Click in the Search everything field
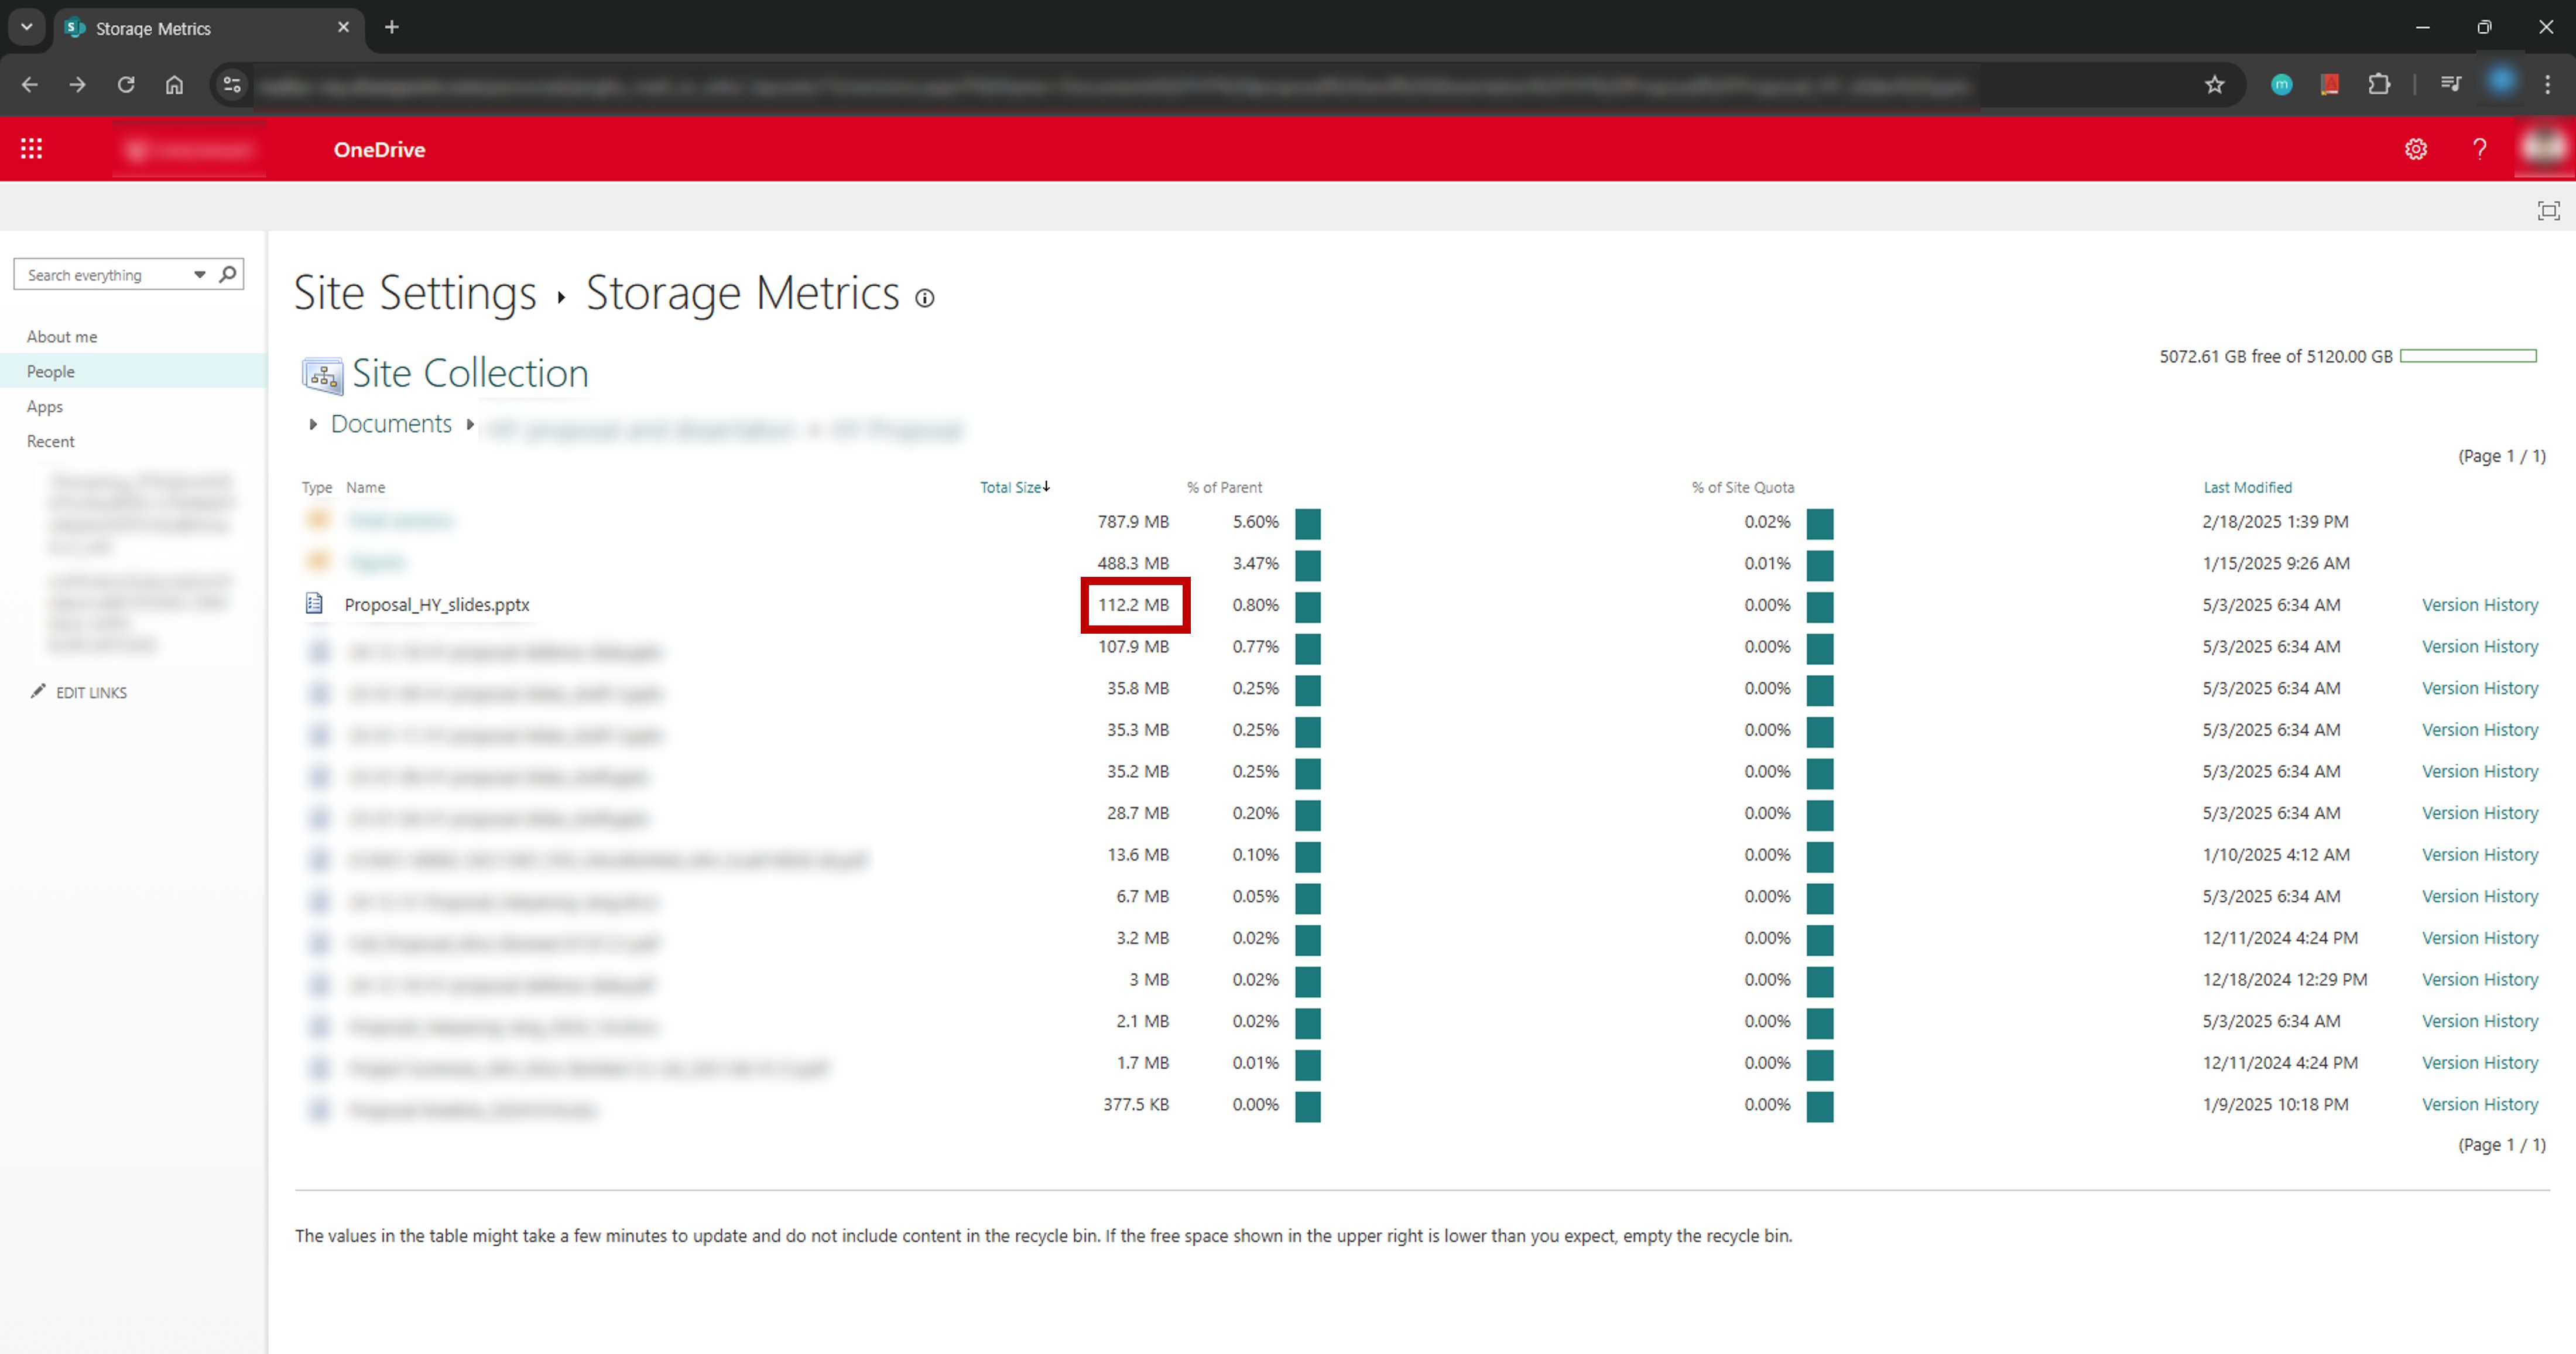Image resolution: width=2576 pixels, height=1354 pixels. [100, 275]
